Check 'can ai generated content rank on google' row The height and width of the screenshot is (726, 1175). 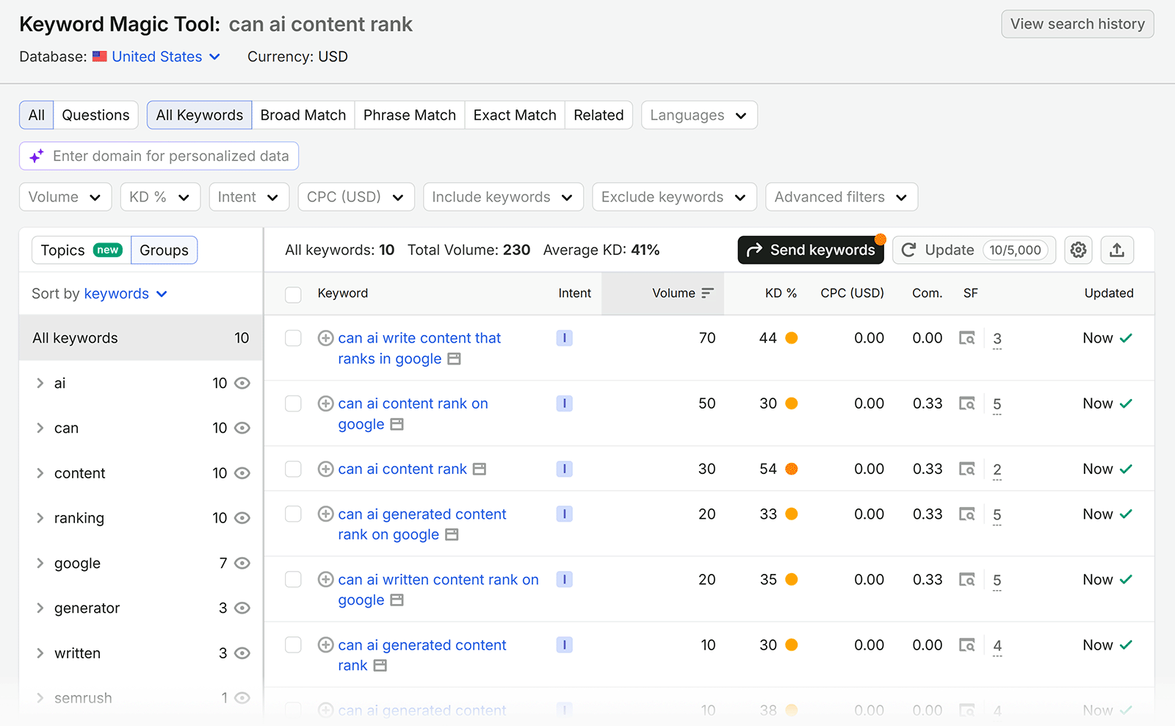(293, 514)
